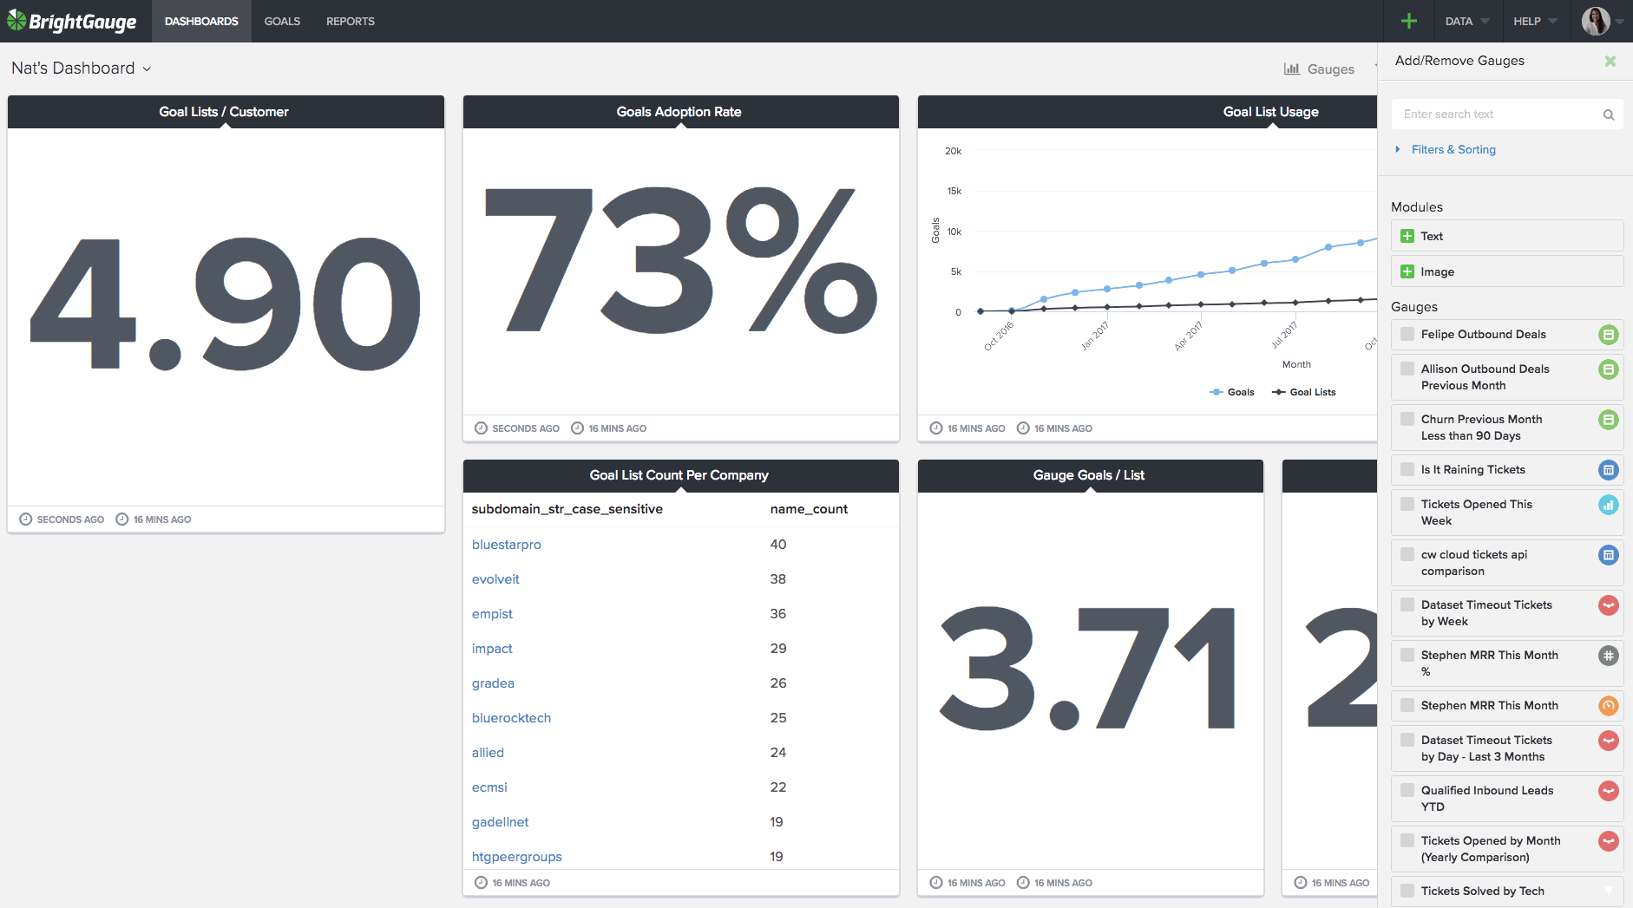
Task: Click Stephen MRR This Month orange gauge icon
Action: coord(1609,706)
